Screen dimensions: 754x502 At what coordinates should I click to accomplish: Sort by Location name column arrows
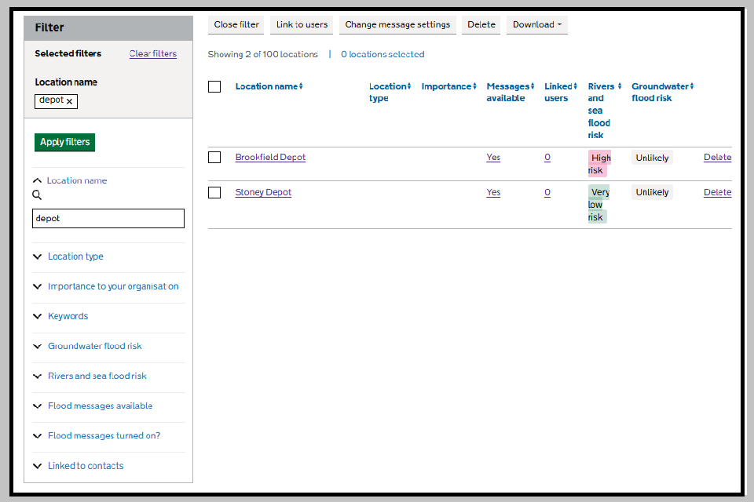[301, 86]
